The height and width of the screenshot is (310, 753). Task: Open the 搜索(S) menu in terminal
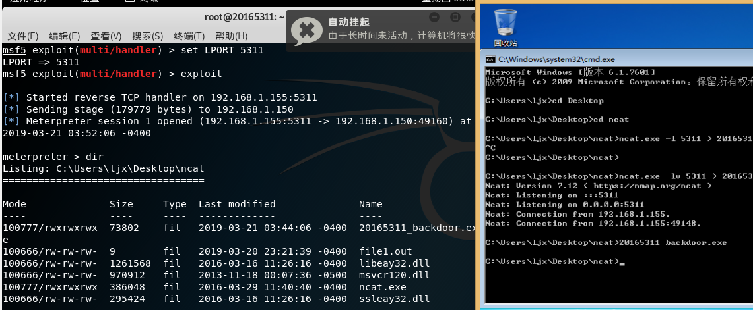coord(147,36)
